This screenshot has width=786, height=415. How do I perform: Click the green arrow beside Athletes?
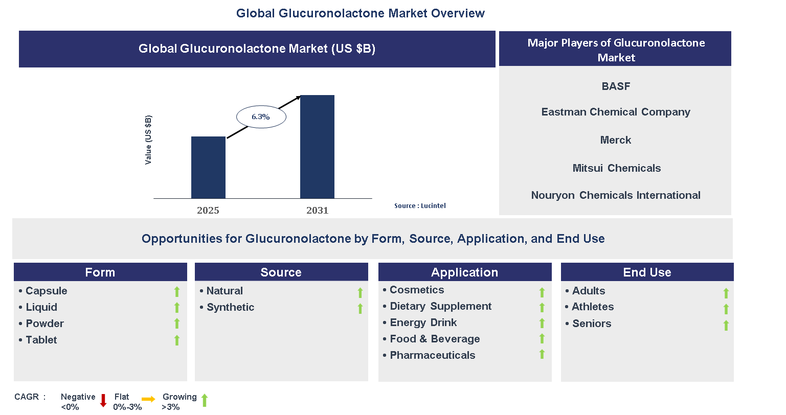pos(726,309)
